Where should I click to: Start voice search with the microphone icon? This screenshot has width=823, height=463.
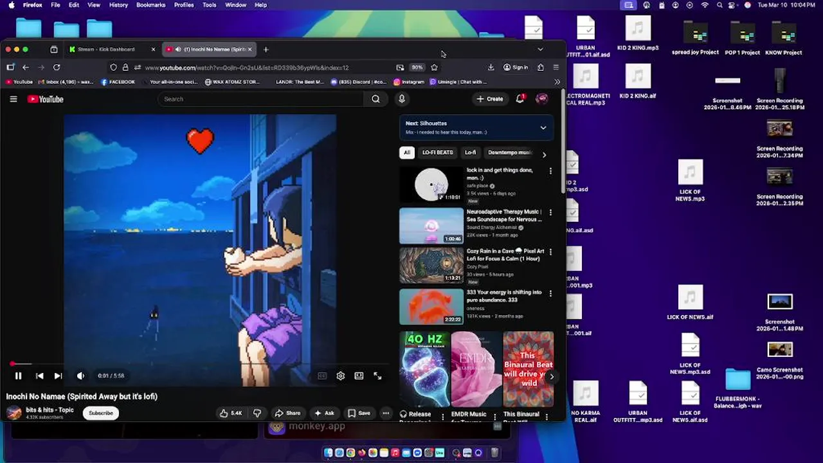[402, 99]
